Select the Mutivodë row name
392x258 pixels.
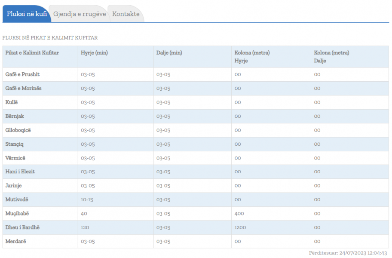[17, 200]
